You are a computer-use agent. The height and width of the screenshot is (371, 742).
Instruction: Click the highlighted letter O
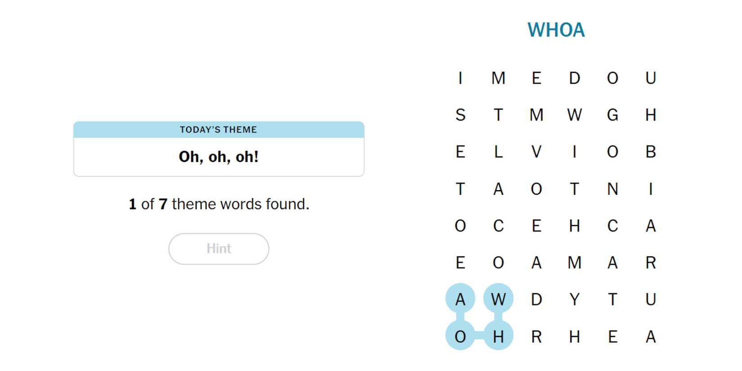[460, 336]
